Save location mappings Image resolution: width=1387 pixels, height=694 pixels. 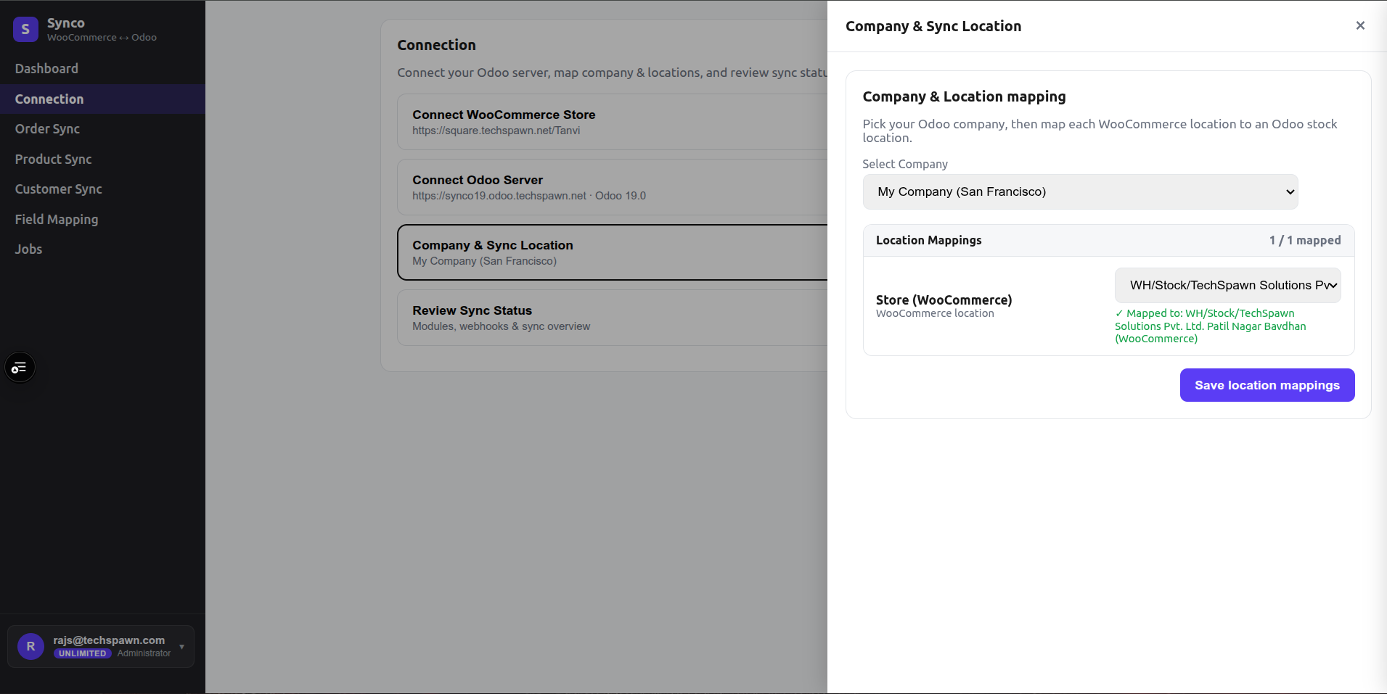tap(1267, 385)
